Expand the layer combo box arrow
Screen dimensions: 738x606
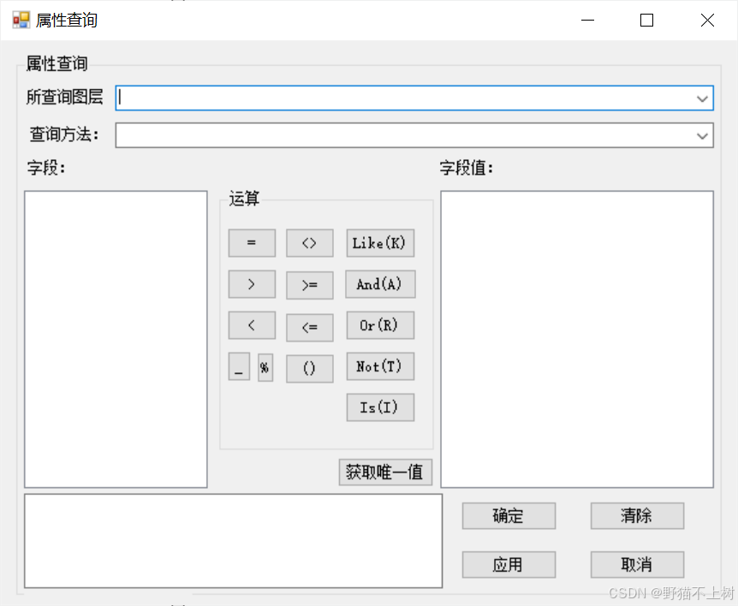(702, 98)
